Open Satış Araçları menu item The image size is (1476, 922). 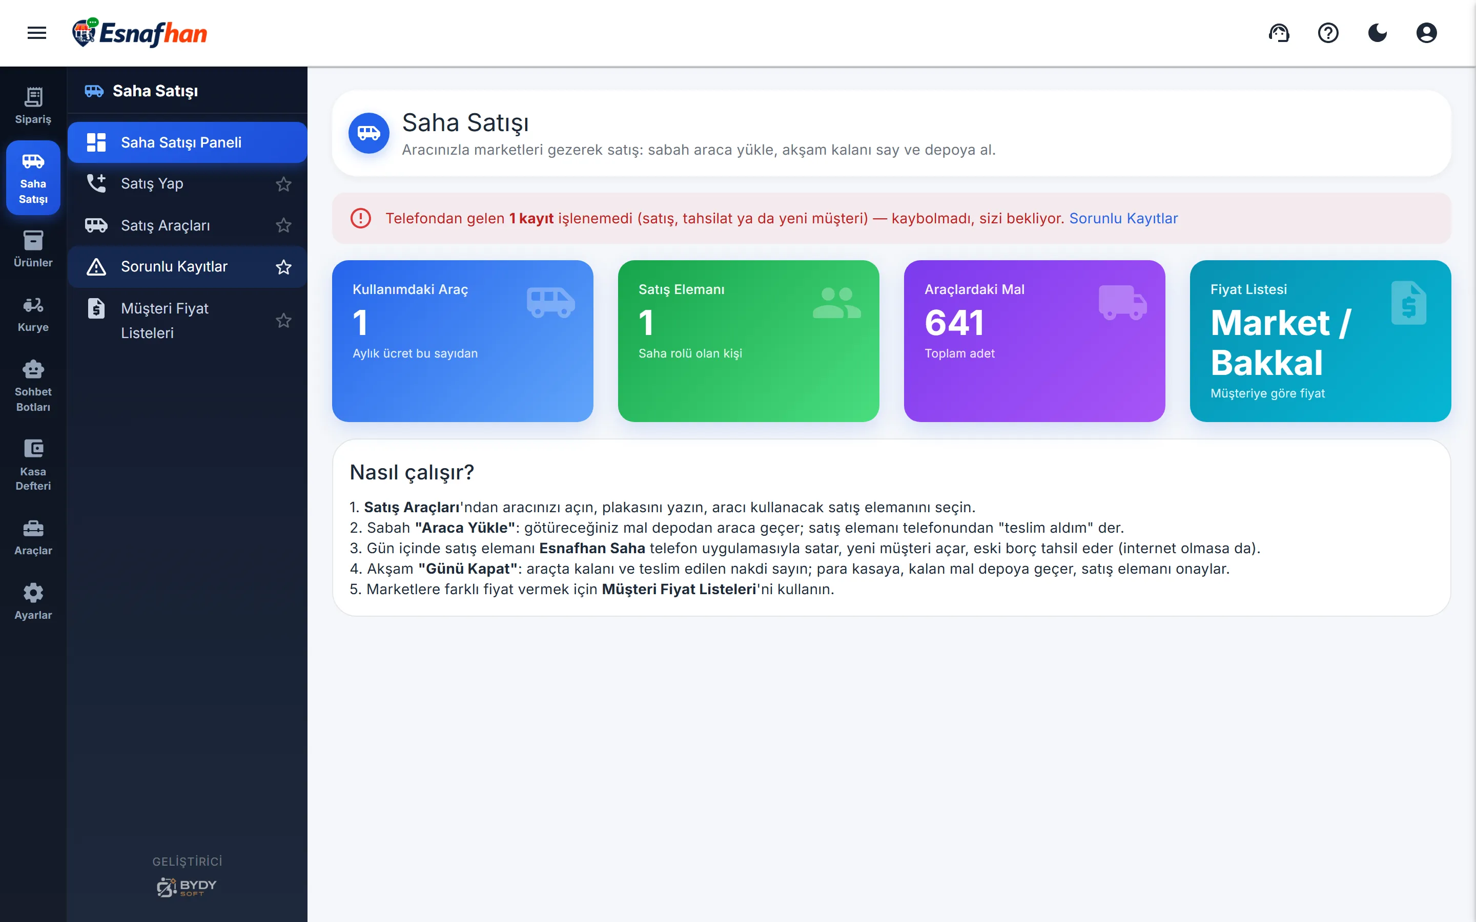(x=187, y=225)
